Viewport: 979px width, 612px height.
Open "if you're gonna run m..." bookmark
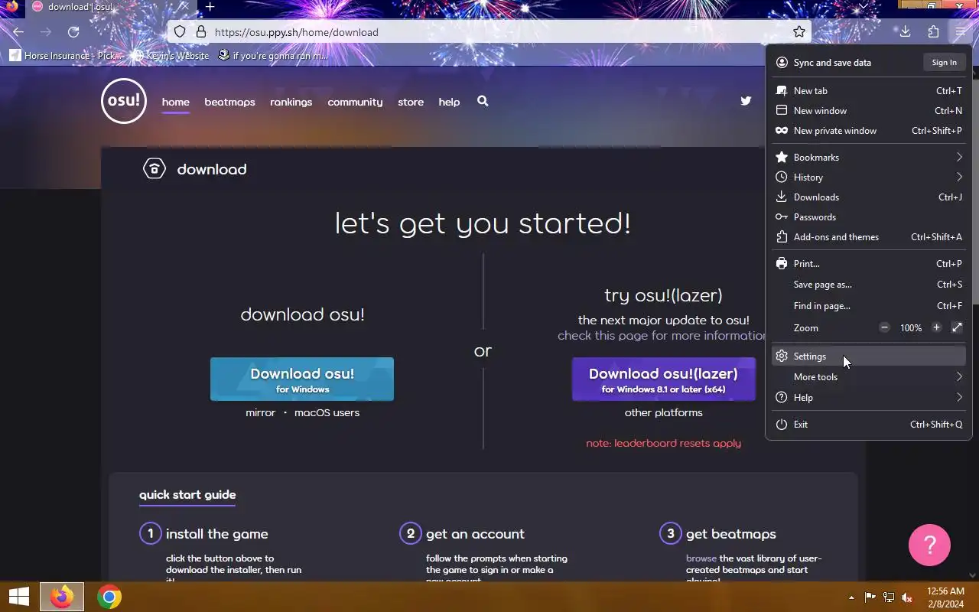click(273, 55)
